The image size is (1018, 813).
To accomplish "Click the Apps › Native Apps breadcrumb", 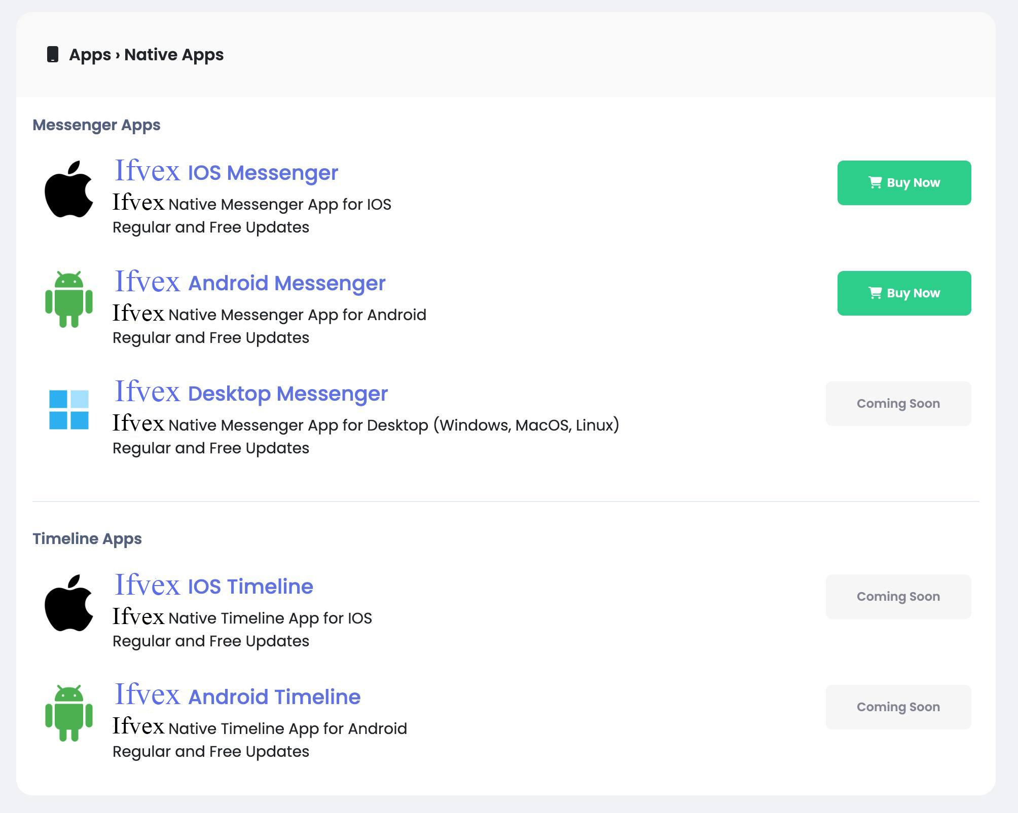I will [146, 54].
